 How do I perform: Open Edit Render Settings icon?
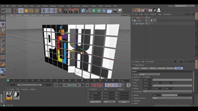(x=77, y=11)
